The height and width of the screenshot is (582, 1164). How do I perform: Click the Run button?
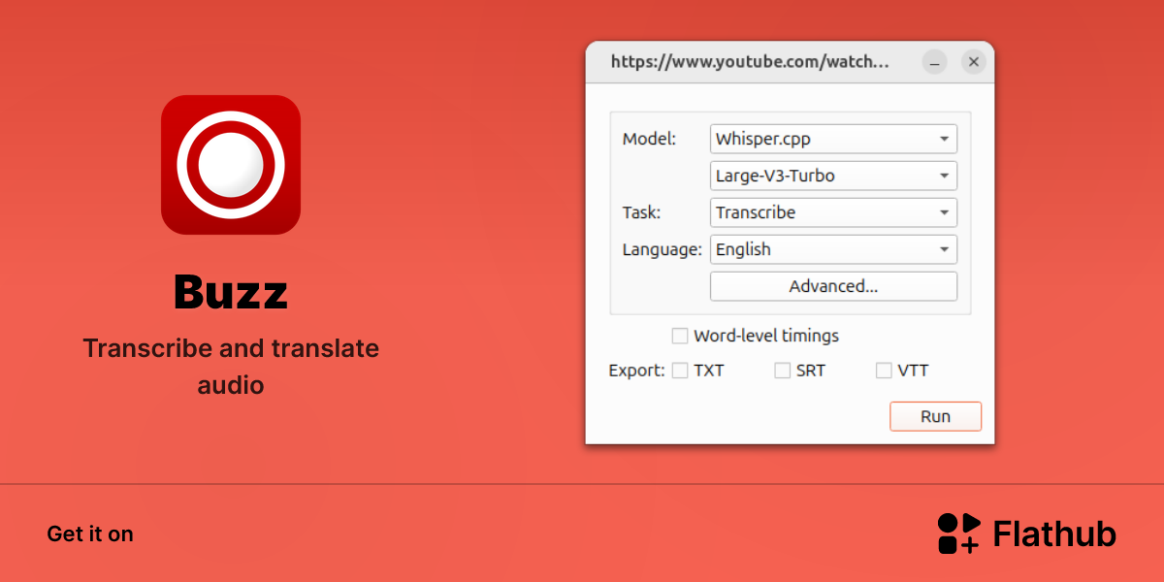tap(935, 416)
